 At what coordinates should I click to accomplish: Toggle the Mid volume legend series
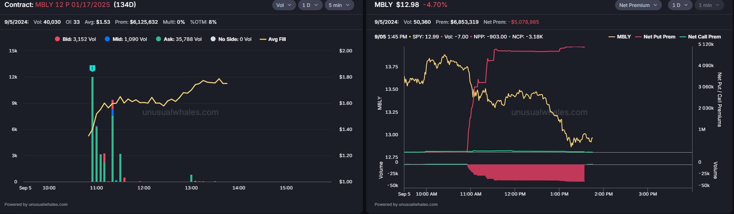coord(126,39)
